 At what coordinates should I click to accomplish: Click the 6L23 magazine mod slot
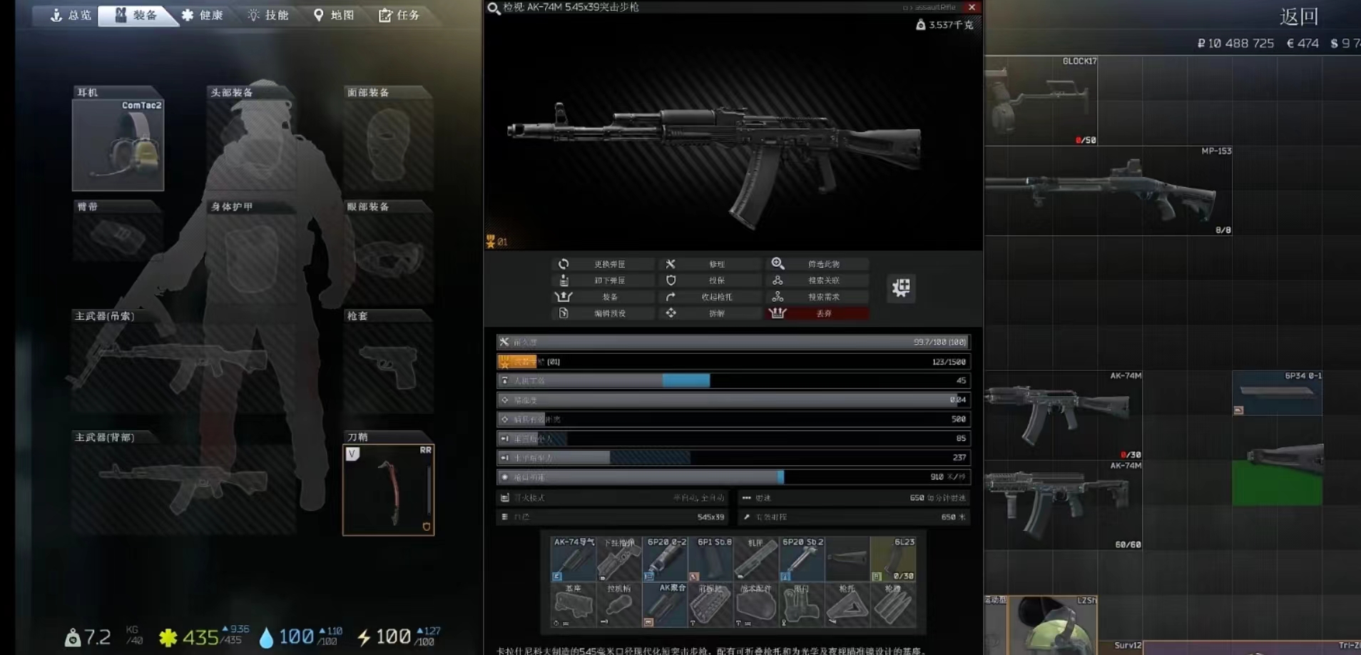(892, 559)
